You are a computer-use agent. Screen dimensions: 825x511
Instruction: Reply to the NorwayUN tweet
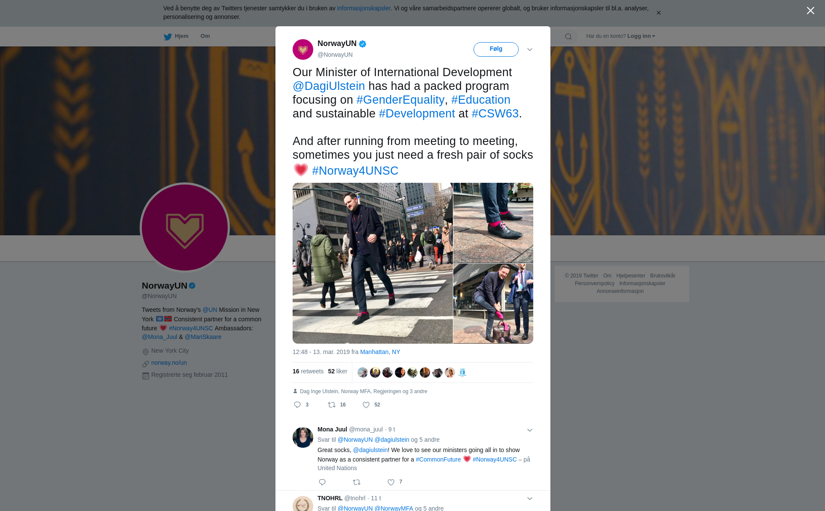click(297, 405)
